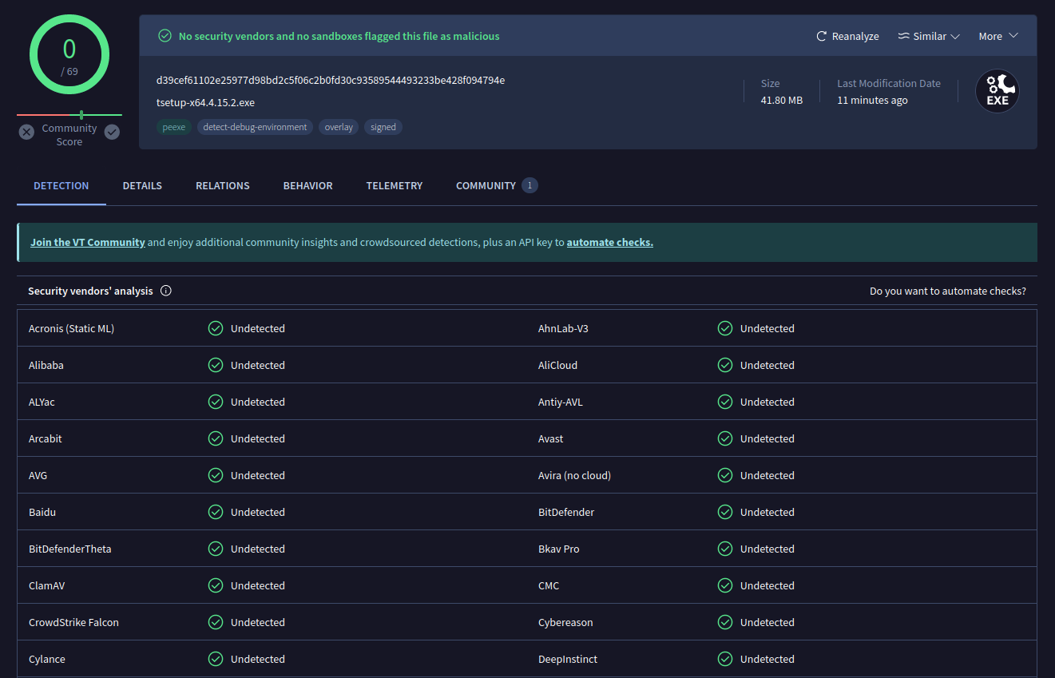This screenshot has width=1055, height=678.
Task: Click the Join the VT Community link
Action: 88,242
